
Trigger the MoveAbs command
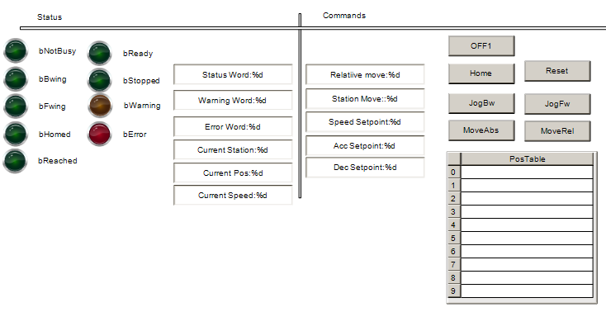coord(481,130)
